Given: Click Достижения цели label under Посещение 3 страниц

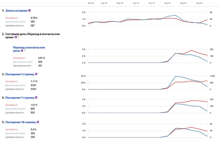Looking at the screenshot, I should tap(15, 85).
